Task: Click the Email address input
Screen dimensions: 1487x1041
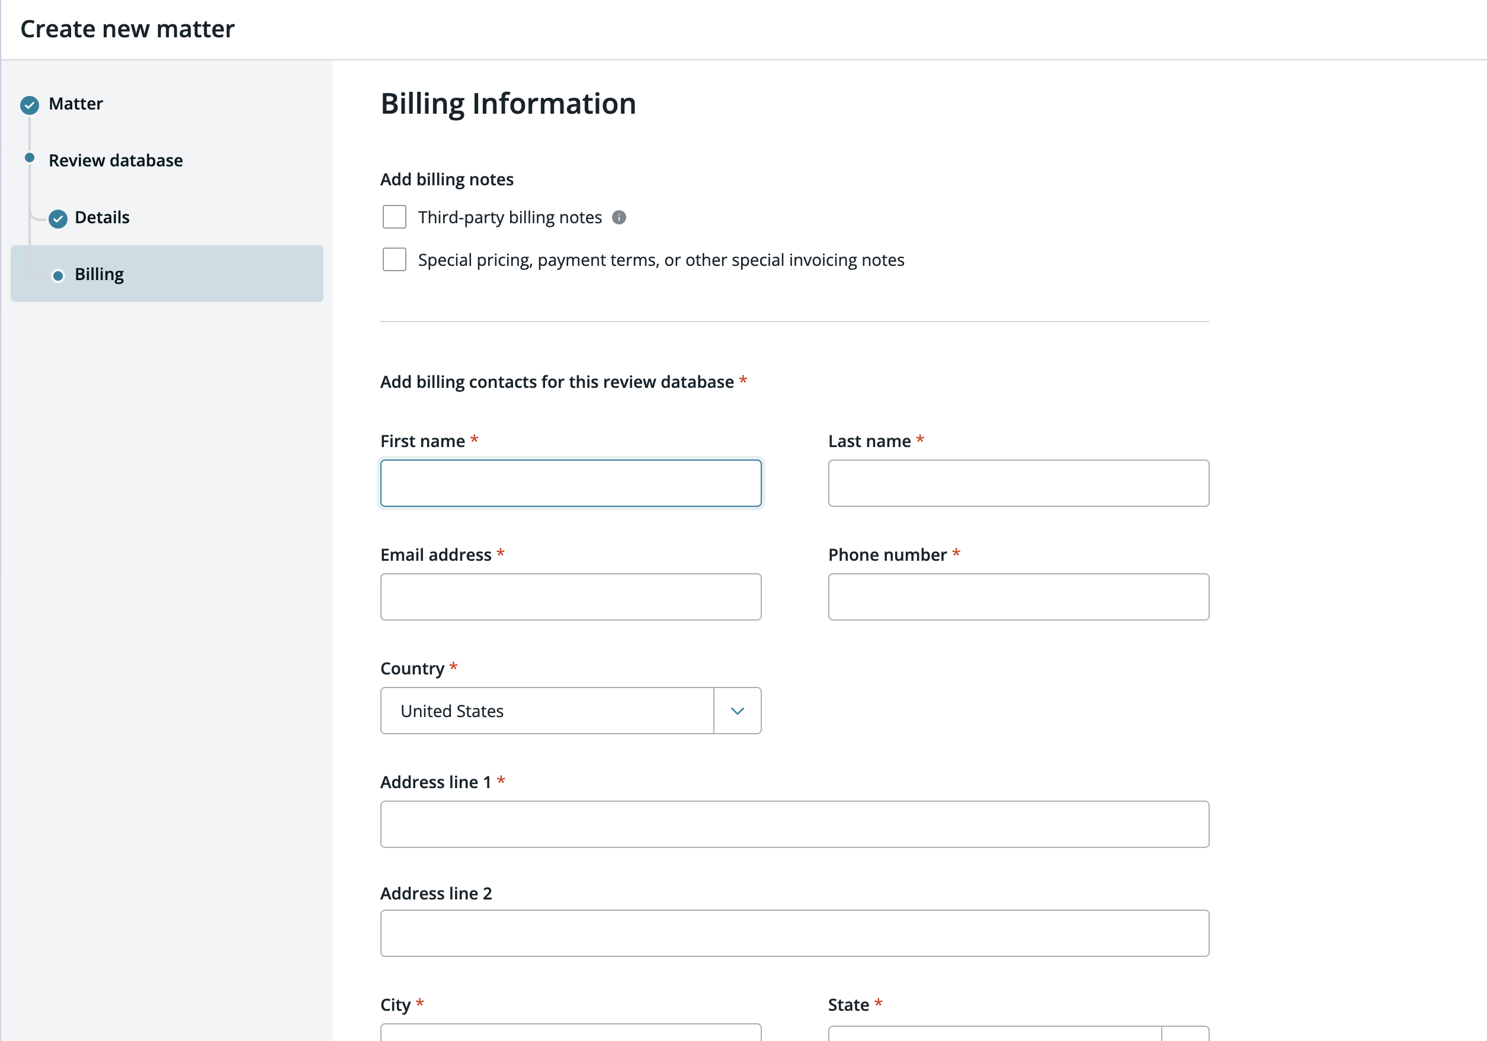Action: (571, 597)
